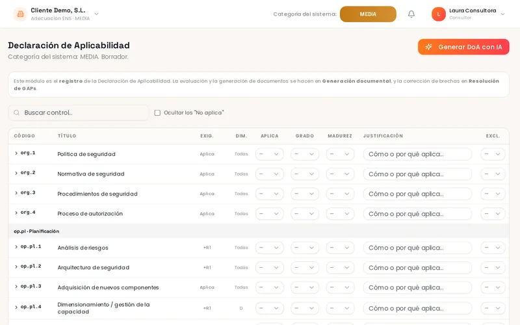The width and height of the screenshot is (520, 325).
Task: Generate DoA with the Generar DoA con IA button
Action: (x=463, y=47)
